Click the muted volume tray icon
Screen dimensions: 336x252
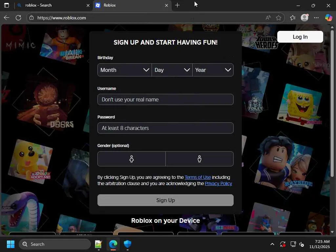(301, 244)
